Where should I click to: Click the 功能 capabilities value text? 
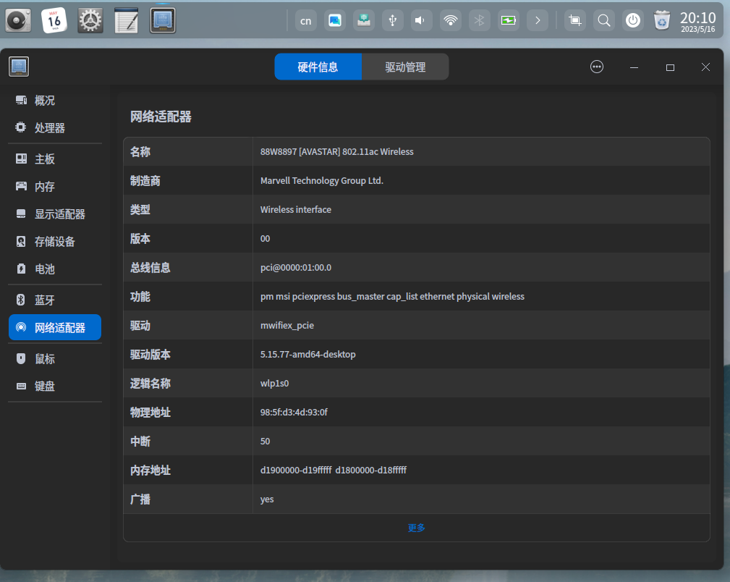pos(392,296)
